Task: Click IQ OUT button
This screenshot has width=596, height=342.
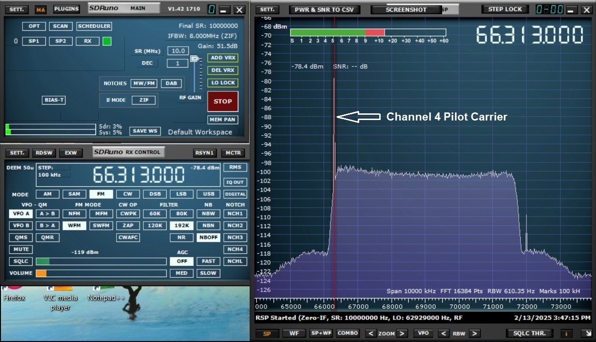Action: click(235, 182)
